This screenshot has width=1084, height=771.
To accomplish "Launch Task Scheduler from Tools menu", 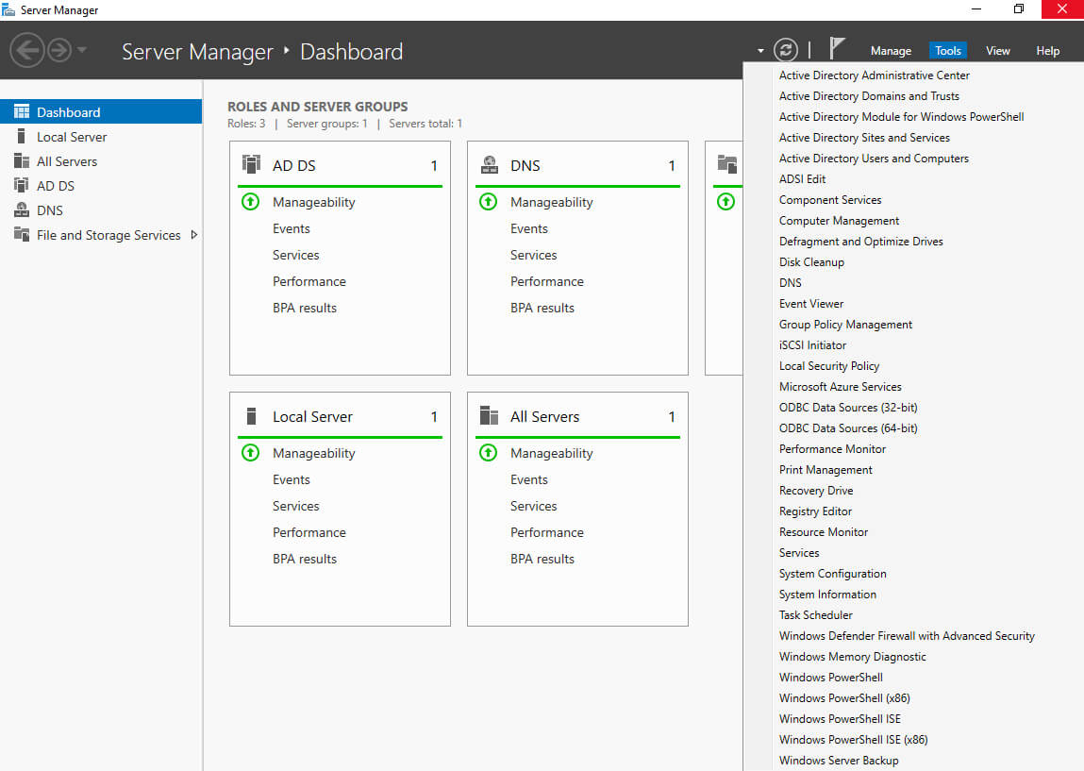I will [x=815, y=614].
